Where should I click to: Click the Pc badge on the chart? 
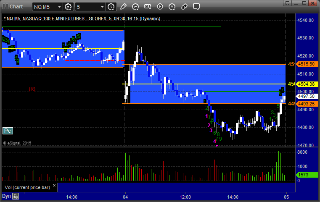[8, 131]
